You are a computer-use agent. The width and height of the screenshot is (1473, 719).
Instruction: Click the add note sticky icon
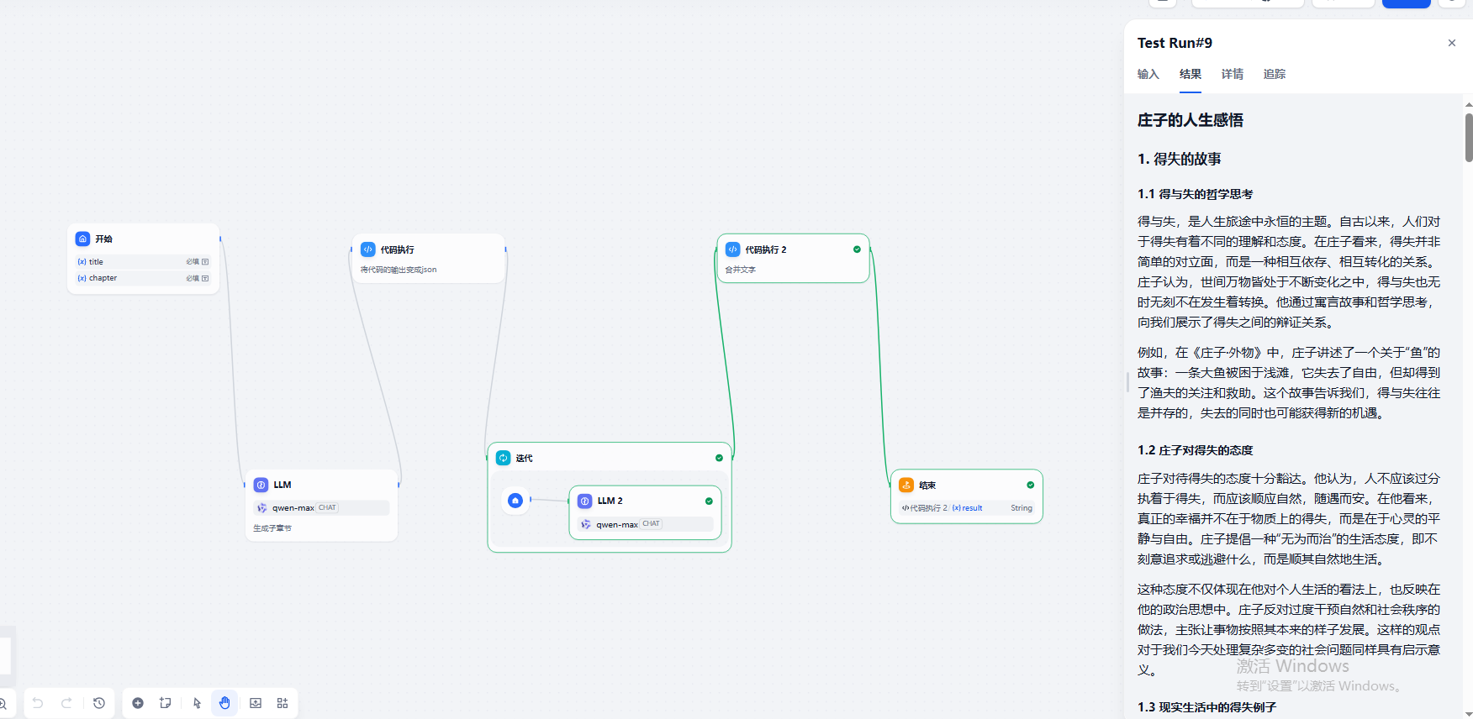pyautogui.click(x=166, y=703)
